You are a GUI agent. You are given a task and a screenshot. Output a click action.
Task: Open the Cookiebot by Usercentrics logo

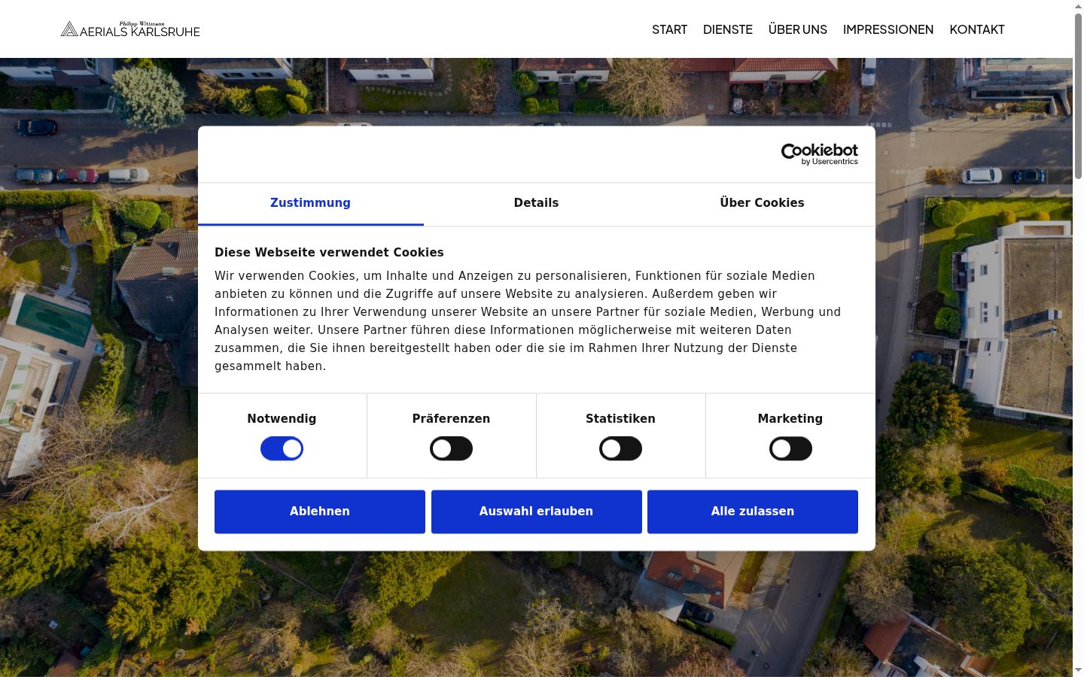820,154
